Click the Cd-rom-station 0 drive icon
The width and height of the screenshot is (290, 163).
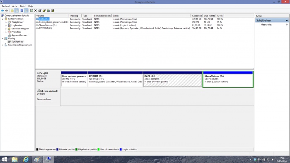[x=39, y=91]
